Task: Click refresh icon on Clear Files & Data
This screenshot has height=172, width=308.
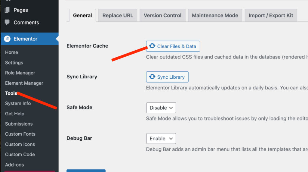Action: pyautogui.click(x=152, y=46)
